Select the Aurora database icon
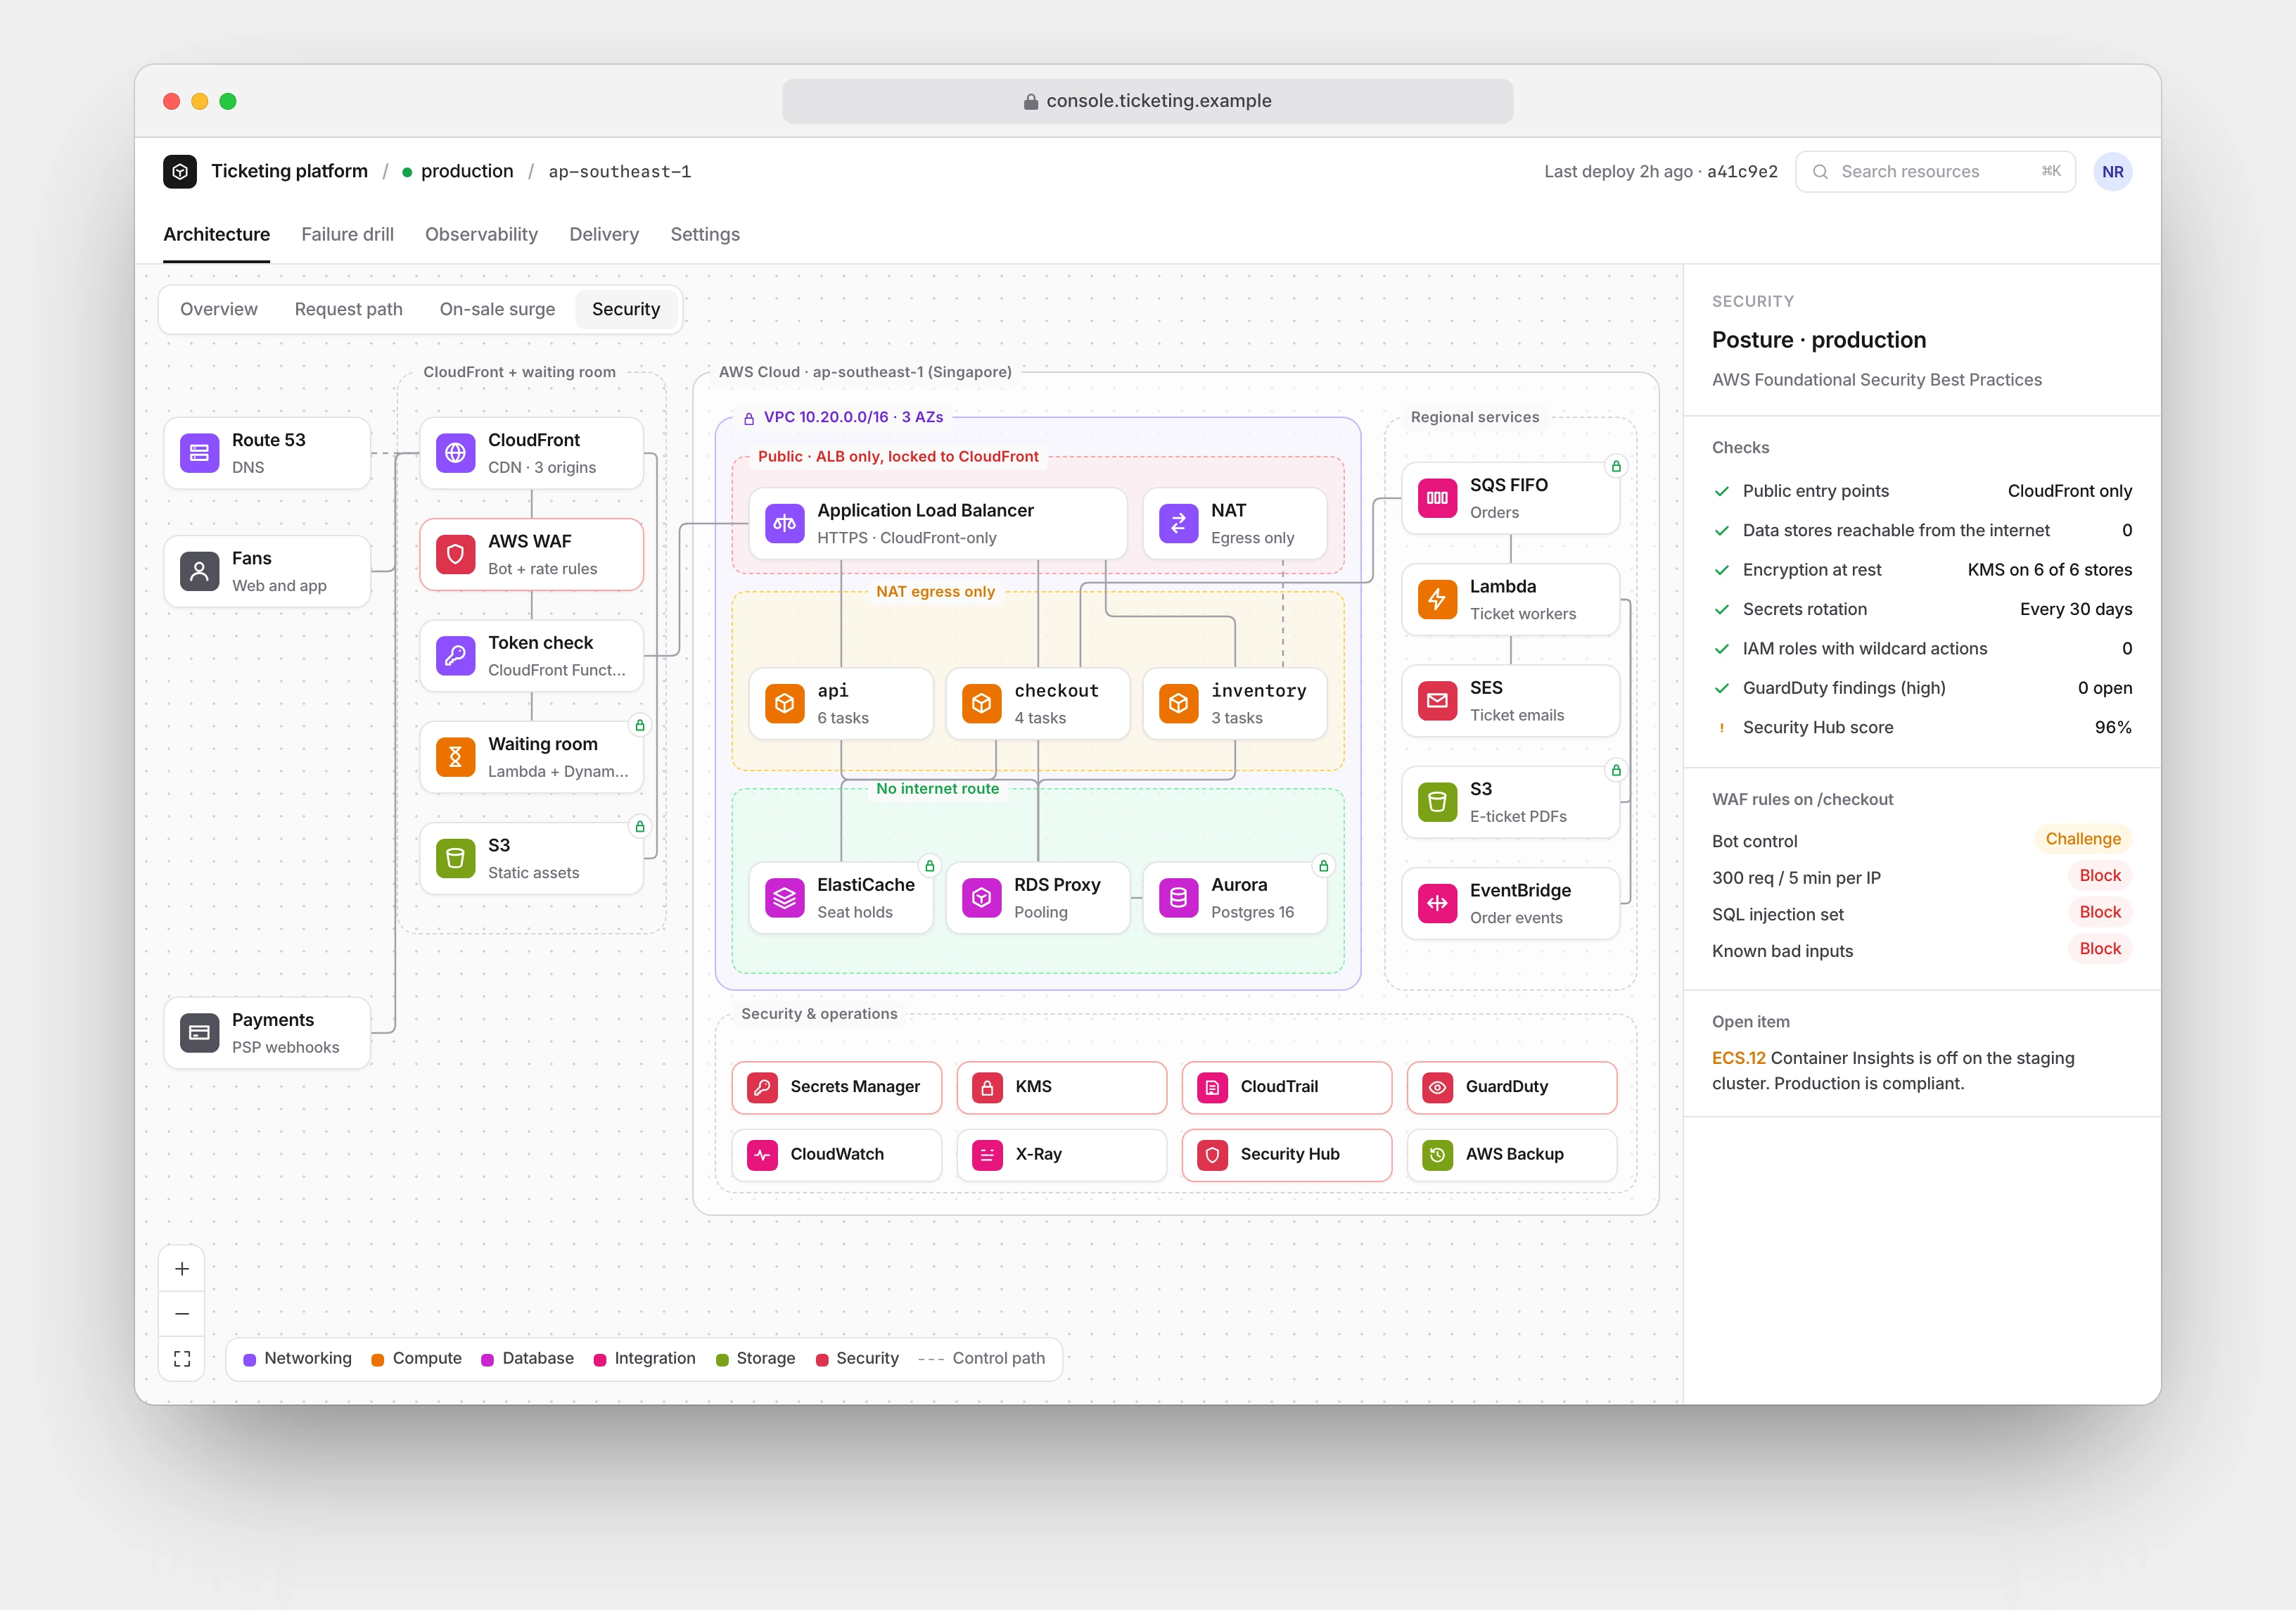 (1178, 898)
